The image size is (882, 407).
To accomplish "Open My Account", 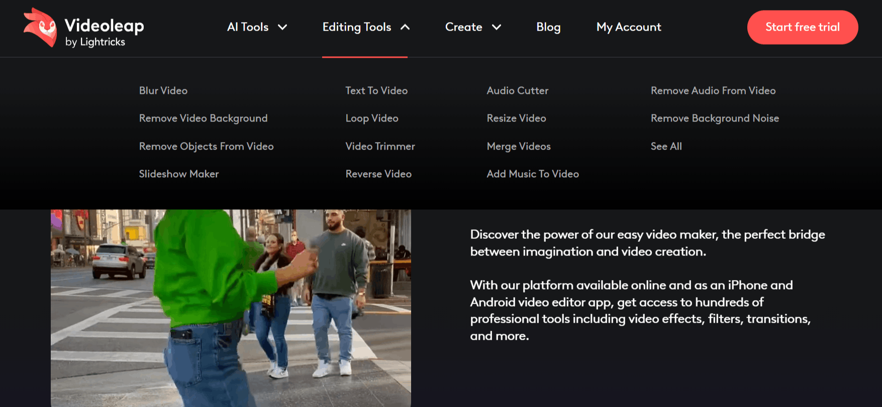I will (629, 27).
